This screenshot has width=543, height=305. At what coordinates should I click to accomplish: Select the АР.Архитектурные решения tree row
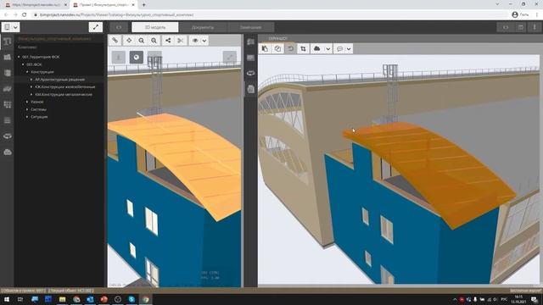click(x=59, y=79)
